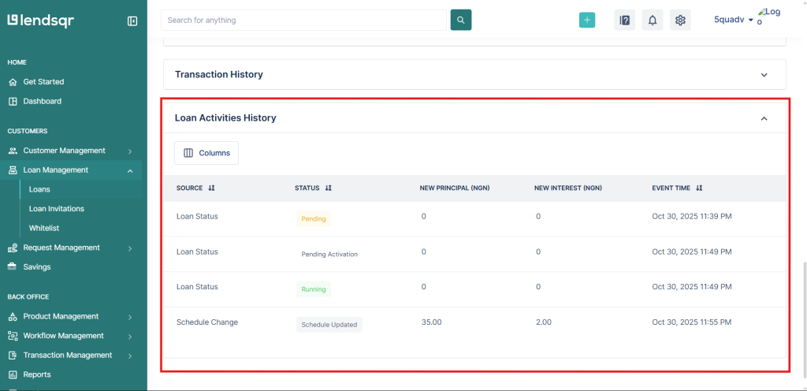Click the Loan Activities History heading
Image resolution: width=807 pixels, height=391 pixels.
click(x=225, y=117)
